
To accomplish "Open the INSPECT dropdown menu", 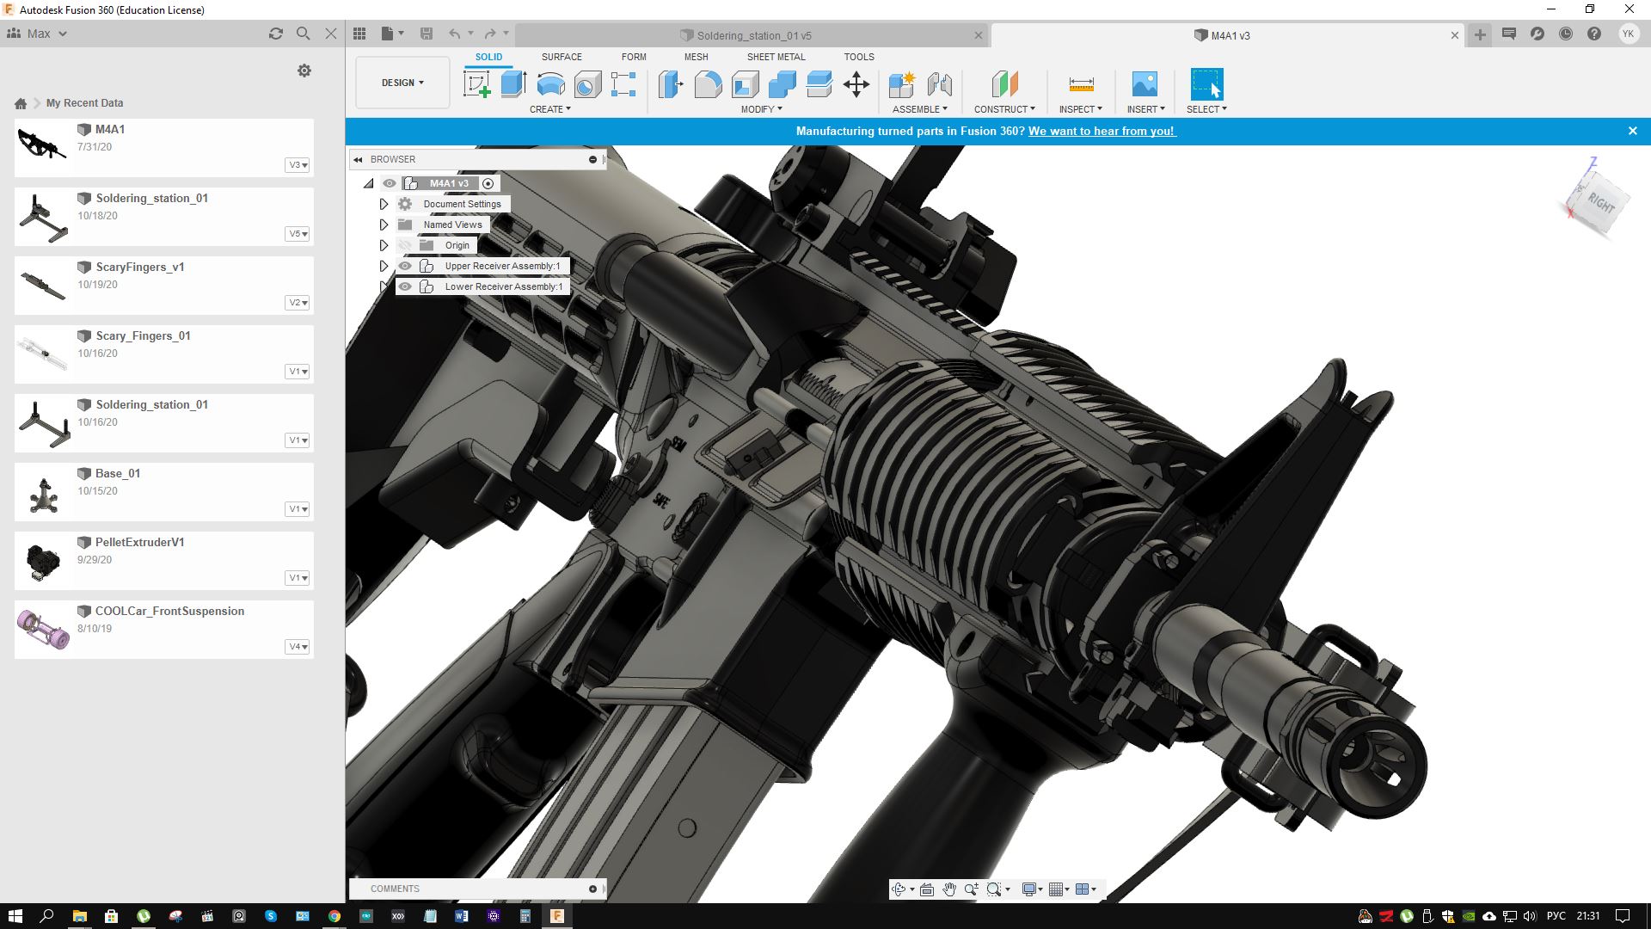I will (1081, 109).
